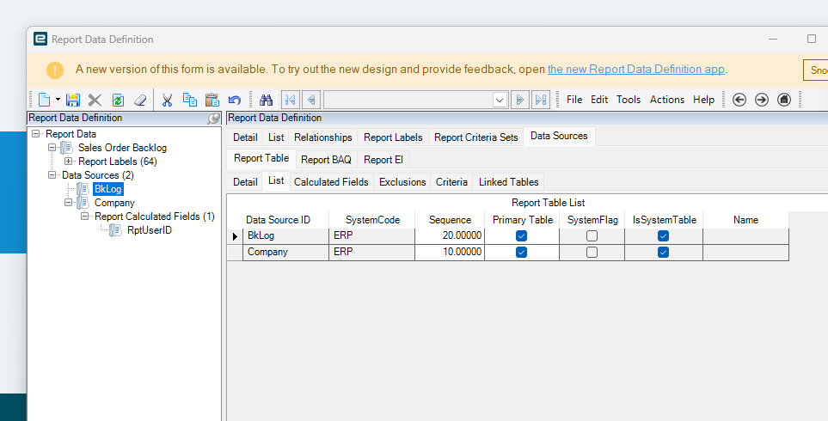This screenshot has height=421, width=828.
Task: Save using the floppy disk icon
Action: coord(73,100)
